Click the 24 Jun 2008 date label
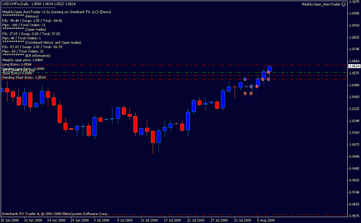The image size is (361, 223). point(56,221)
